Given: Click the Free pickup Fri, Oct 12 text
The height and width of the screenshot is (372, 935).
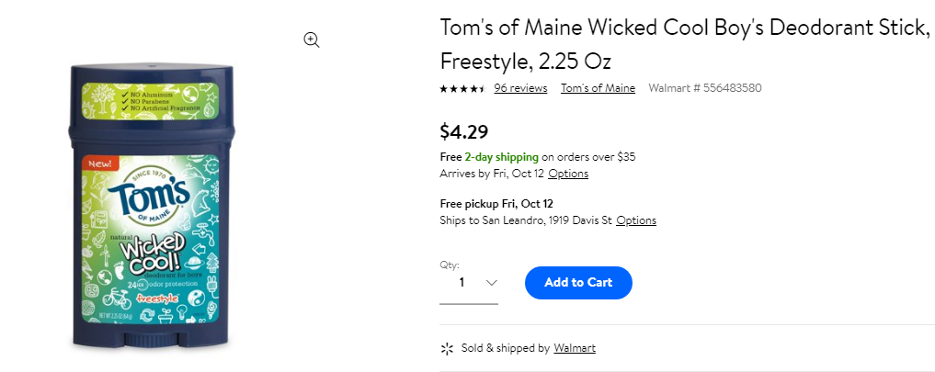Looking at the screenshot, I should 496,204.
